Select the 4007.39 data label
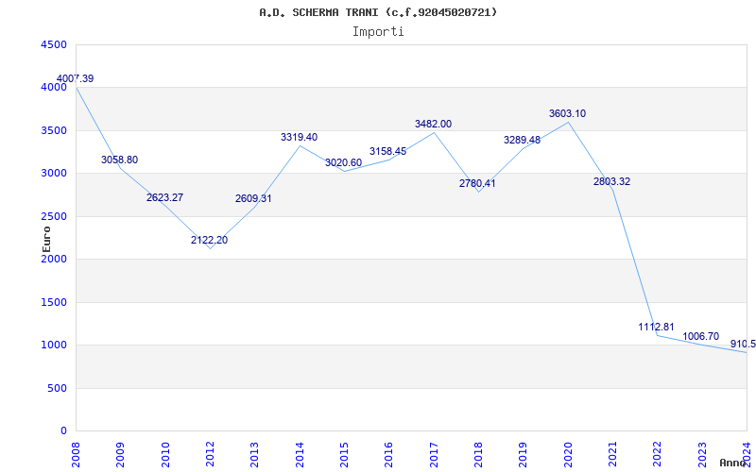Screen dimensions: 756x472 click(76, 78)
